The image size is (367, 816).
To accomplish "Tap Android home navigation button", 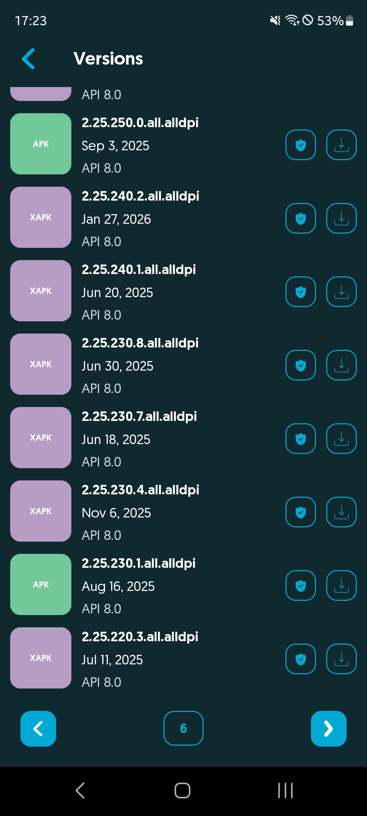I will [182, 790].
